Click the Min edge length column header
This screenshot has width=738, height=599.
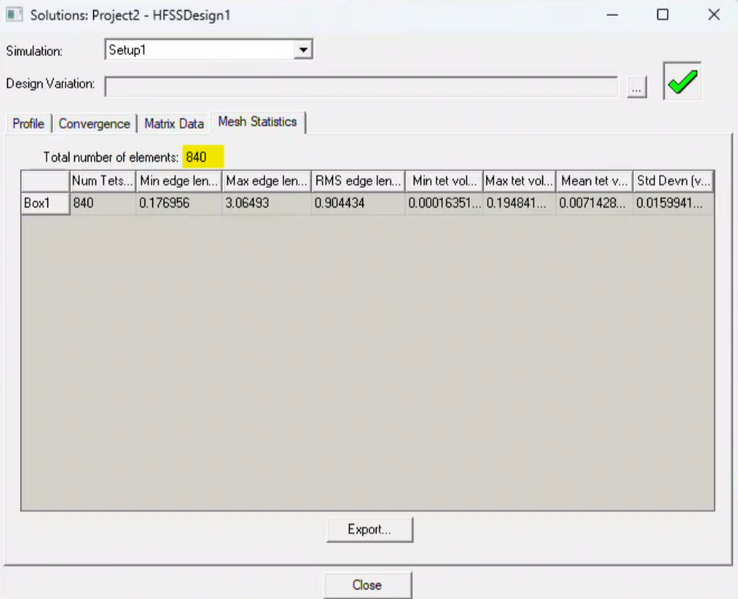click(178, 182)
